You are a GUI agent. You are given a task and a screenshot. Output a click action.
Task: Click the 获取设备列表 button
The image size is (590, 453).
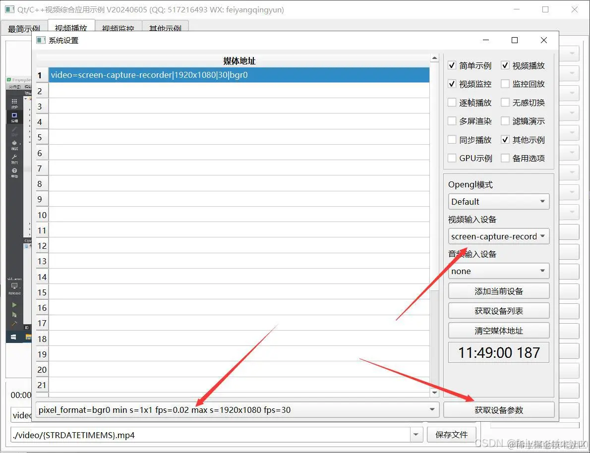499,311
